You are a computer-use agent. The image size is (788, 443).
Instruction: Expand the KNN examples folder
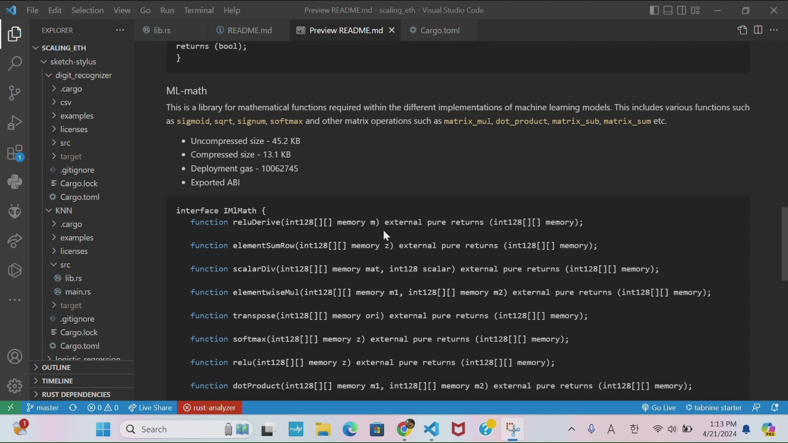tap(76, 237)
